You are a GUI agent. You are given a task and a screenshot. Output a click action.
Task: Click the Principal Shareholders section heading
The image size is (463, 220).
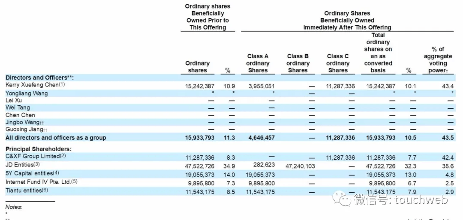38,149
